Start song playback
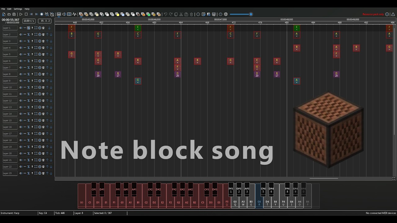Viewport: 397px width, 223px height. (21, 14)
